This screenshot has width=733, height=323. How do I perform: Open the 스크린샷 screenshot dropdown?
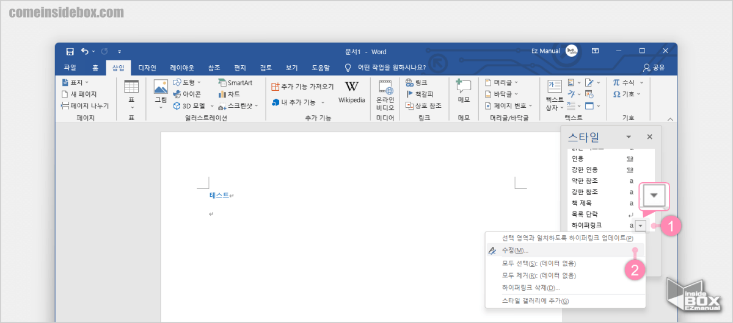coord(238,105)
